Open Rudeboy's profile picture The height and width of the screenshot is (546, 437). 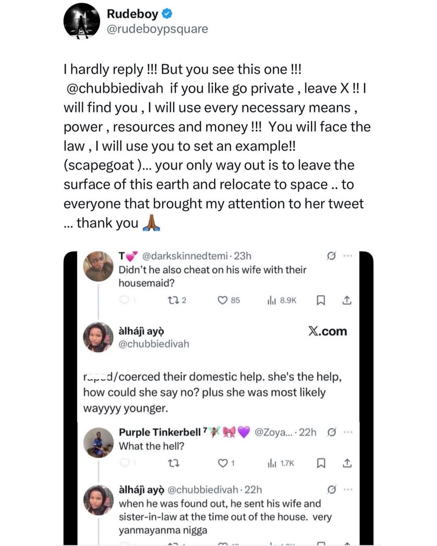[x=81, y=21]
